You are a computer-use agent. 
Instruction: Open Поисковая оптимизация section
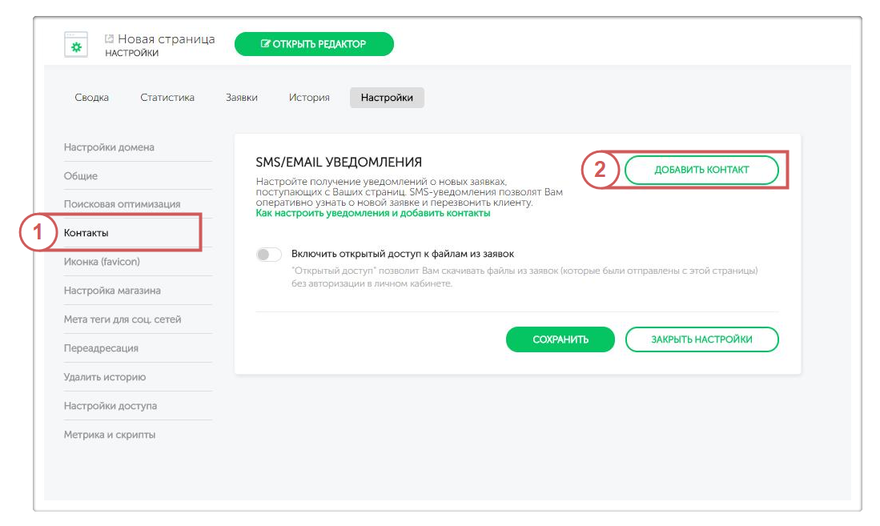[122, 204]
